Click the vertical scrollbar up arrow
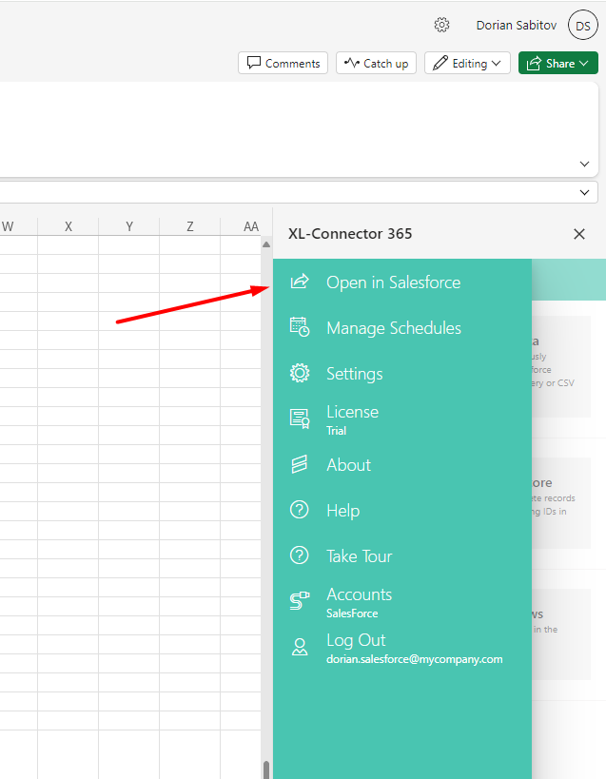The image size is (606, 779). coord(266,243)
